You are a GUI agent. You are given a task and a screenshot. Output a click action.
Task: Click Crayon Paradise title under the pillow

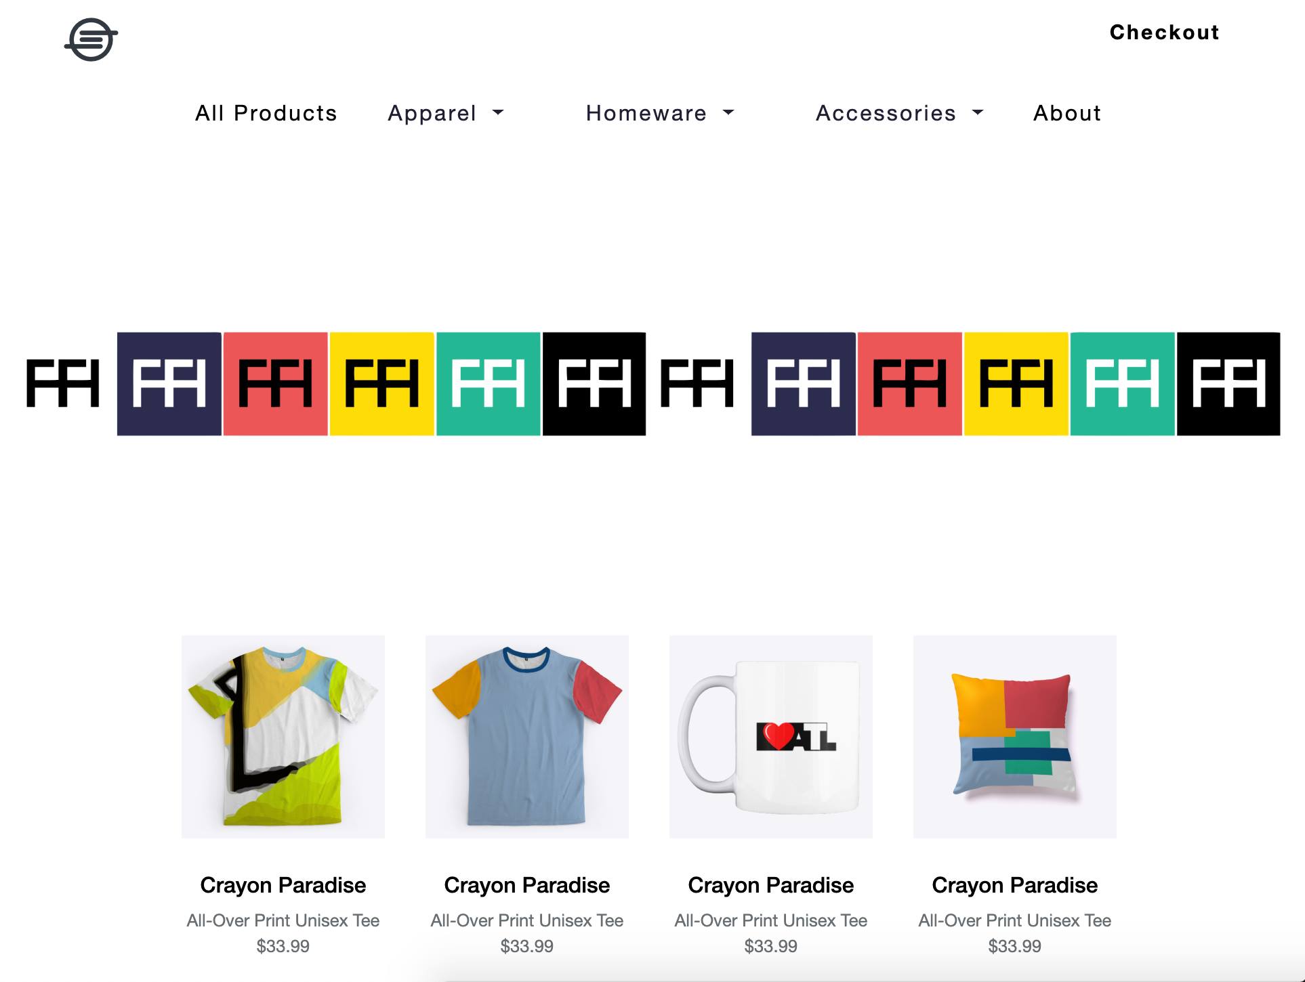[x=1015, y=885]
